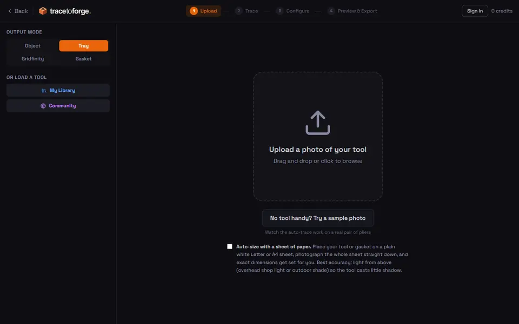Select Gridfinity output mode
The width and height of the screenshot is (519, 324).
(x=32, y=59)
